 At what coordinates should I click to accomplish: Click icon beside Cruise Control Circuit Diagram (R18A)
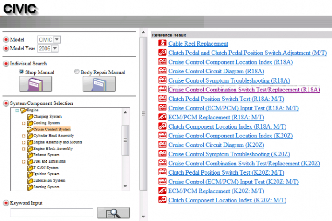(162, 71)
